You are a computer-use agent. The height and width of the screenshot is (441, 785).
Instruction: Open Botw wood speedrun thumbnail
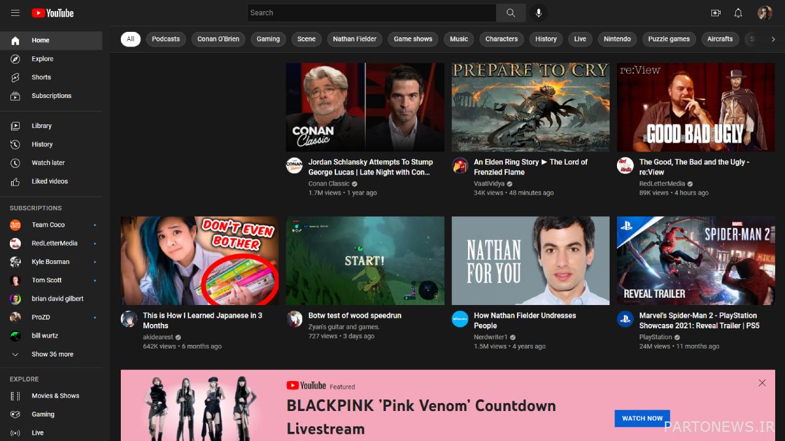tap(365, 261)
